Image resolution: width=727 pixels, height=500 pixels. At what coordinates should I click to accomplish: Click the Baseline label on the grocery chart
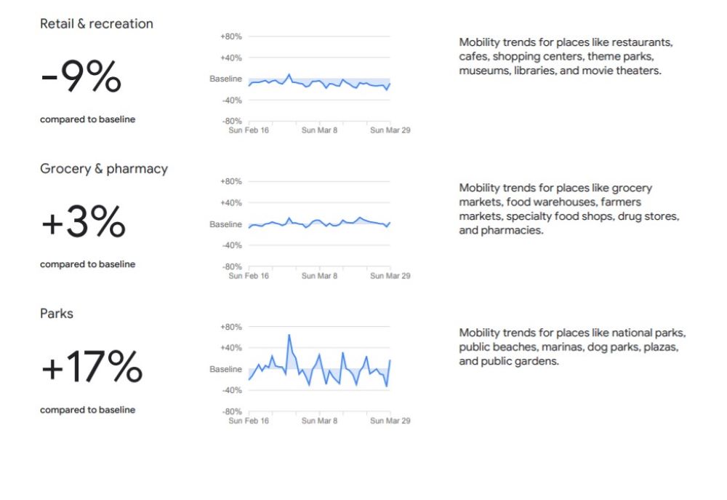coord(225,225)
